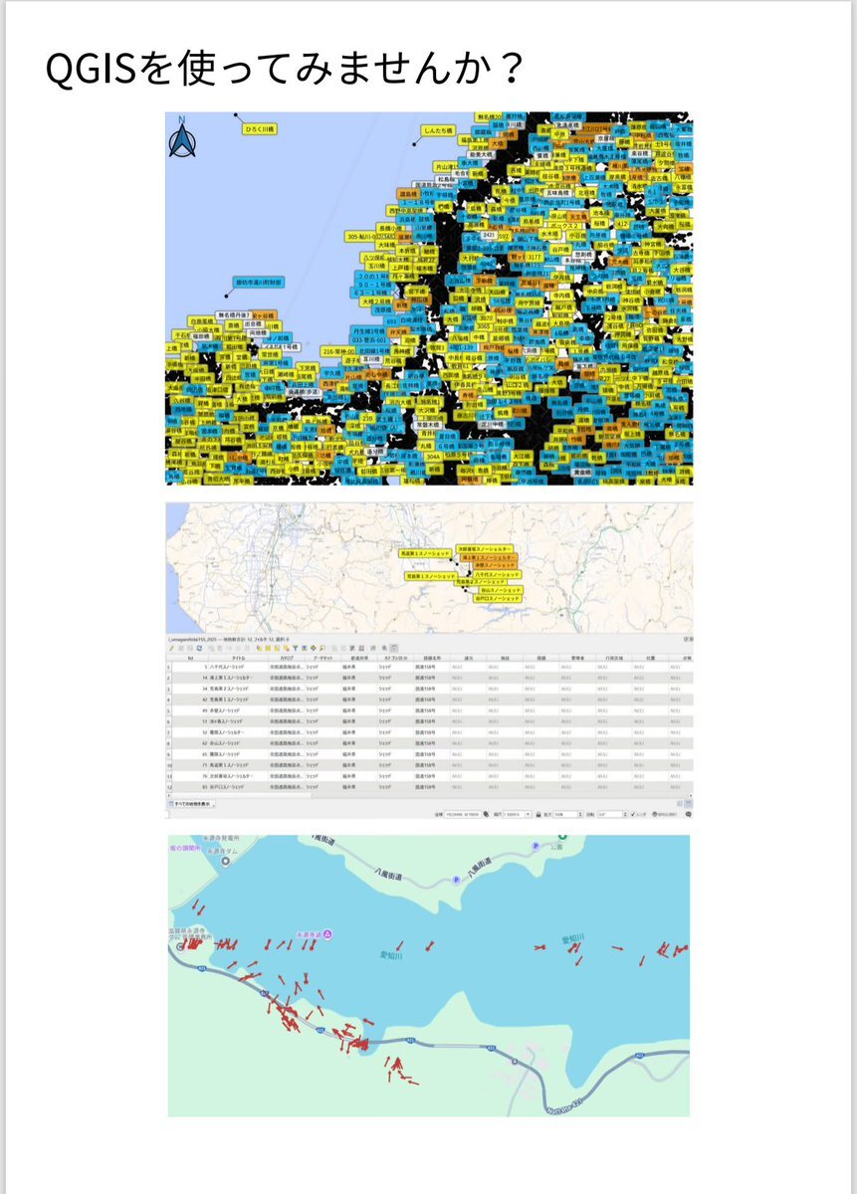Click the 谷戸口スノーシェッド label on the map
The height and width of the screenshot is (1194, 857).
(x=497, y=599)
